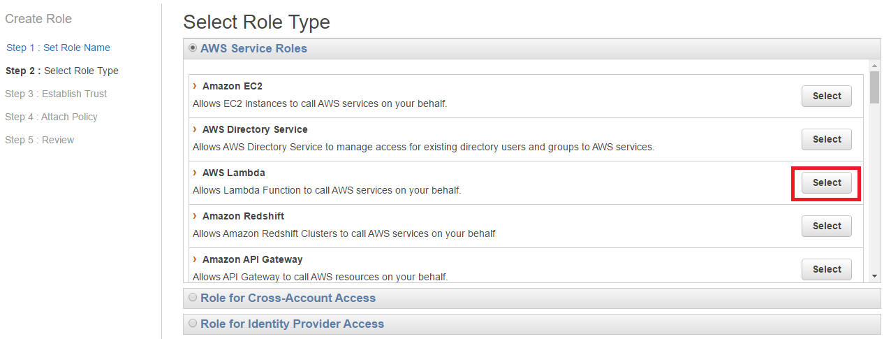
Task: Click Select button for Amazon EC2
Action: (826, 96)
